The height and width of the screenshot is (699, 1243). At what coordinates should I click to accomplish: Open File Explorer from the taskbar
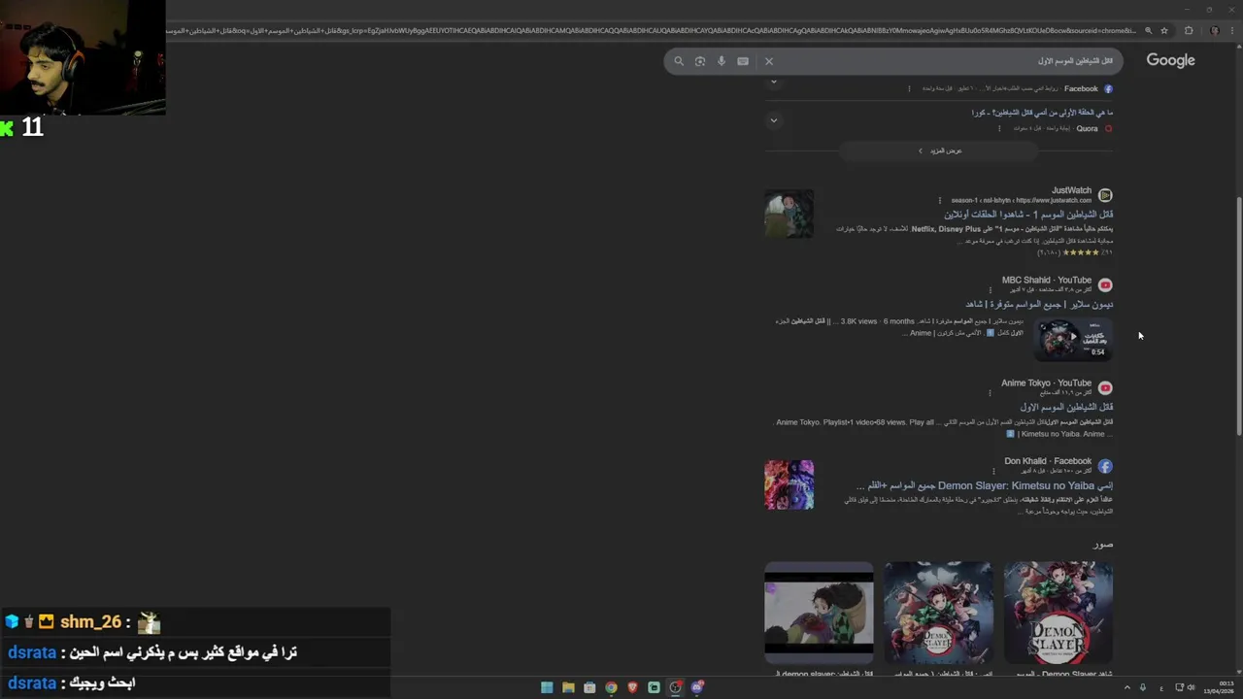(x=568, y=687)
